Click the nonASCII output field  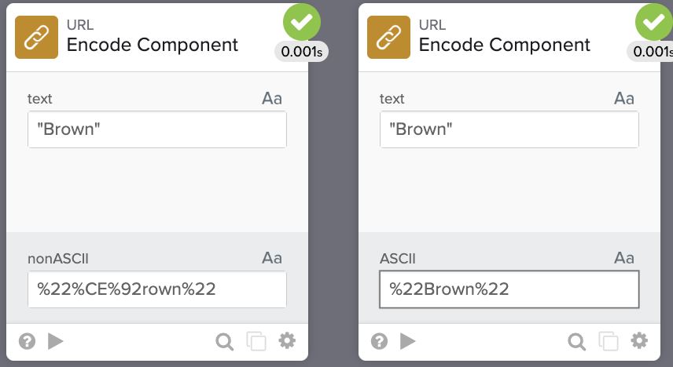pos(156,289)
